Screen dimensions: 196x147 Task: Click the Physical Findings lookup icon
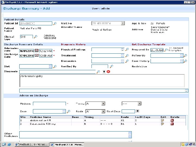pos(127,50)
